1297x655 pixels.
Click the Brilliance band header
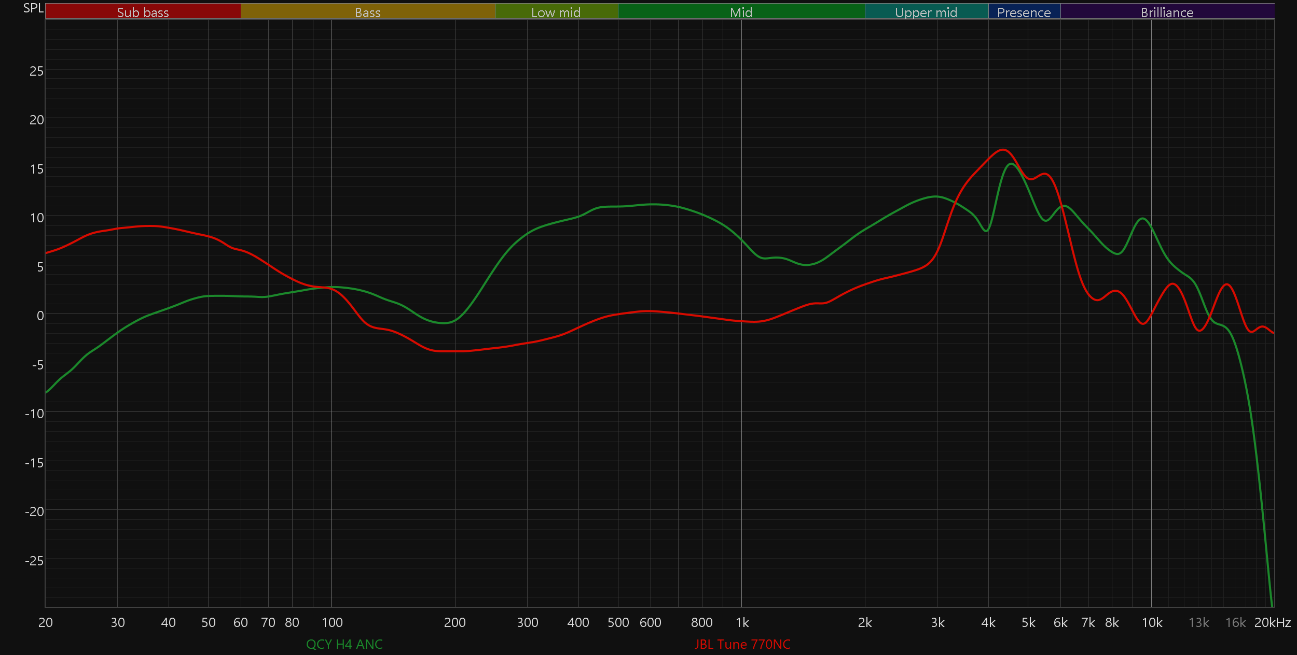point(1167,12)
